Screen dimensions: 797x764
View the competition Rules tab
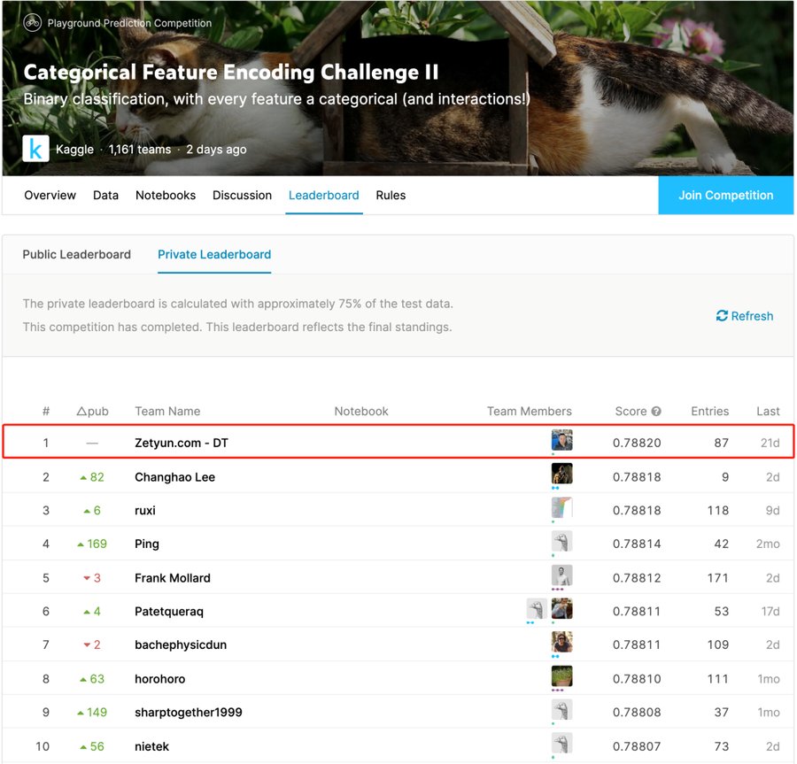click(x=391, y=195)
